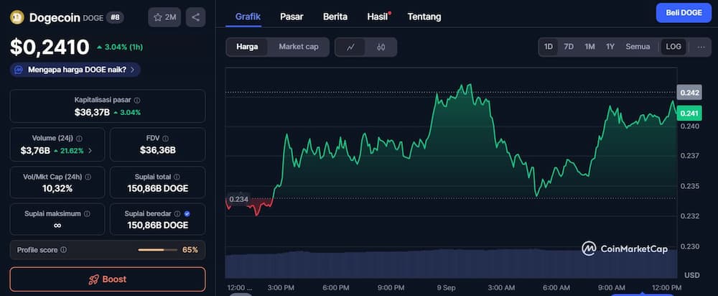Switch to candlestick chart icon
This screenshot has width=718, height=296.
[x=381, y=47]
